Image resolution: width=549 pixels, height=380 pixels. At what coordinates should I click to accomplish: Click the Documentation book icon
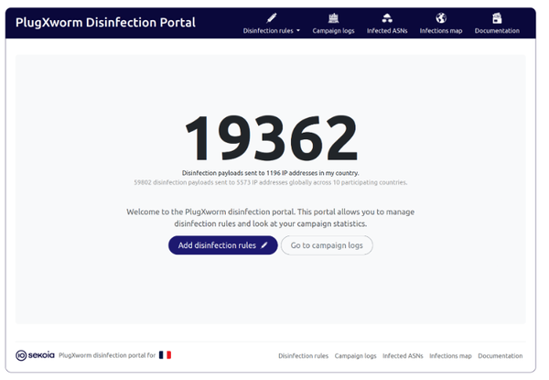(497, 18)
